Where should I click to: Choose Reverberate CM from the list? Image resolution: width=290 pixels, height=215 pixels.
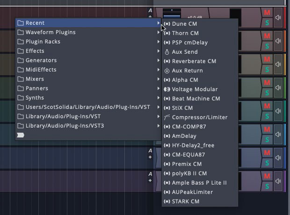(200, 61)
